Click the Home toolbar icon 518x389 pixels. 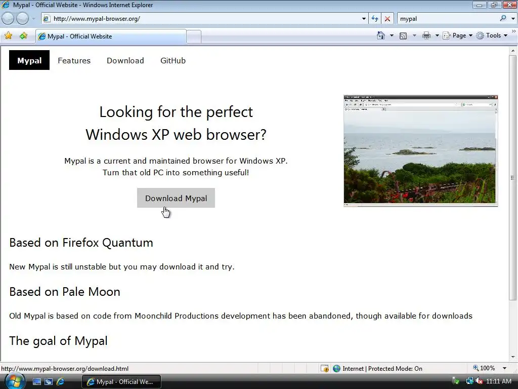[x=381, y=35]
